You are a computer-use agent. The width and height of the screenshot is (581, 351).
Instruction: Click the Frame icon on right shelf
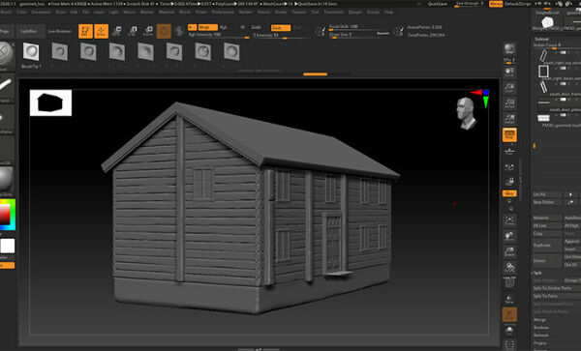click(x=509, y=220)
